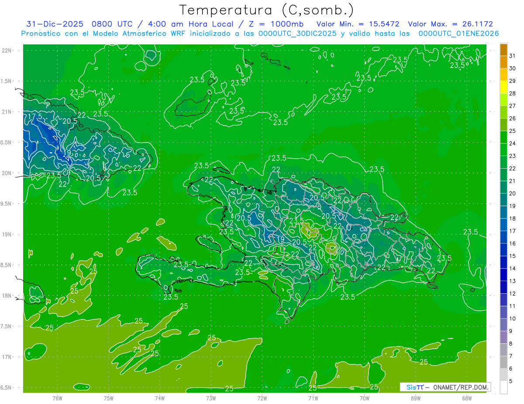Click the '72W' longitude label
Viewport: 524px width, 404px height.
tap(262, 398)
